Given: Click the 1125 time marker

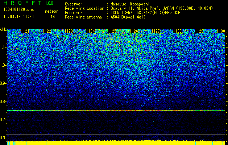Looking at the screenshot, I should [112, 31].
